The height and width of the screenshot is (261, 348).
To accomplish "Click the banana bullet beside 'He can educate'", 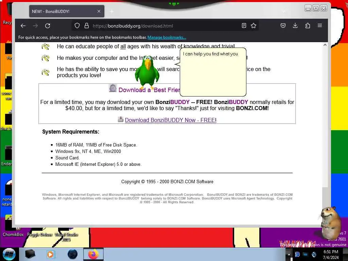I will tap(46, 47).
